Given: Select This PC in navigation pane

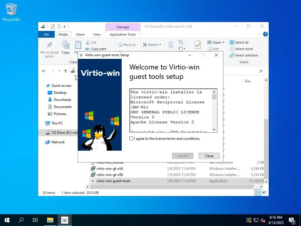Looking at the screenshot, I should pyautogui.click(x=54, y=123).
